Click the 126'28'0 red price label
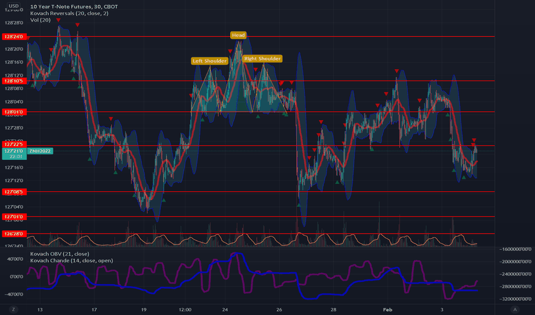 coord(14,234)
